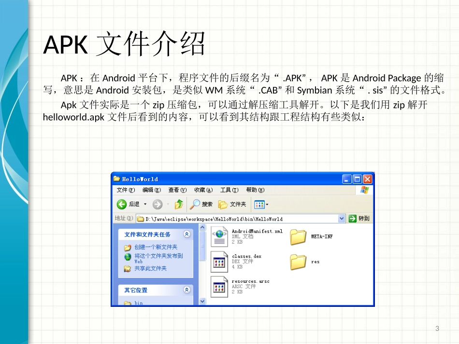Go up one folder level icon
The image size is (459, 344).
pos(179,204)
